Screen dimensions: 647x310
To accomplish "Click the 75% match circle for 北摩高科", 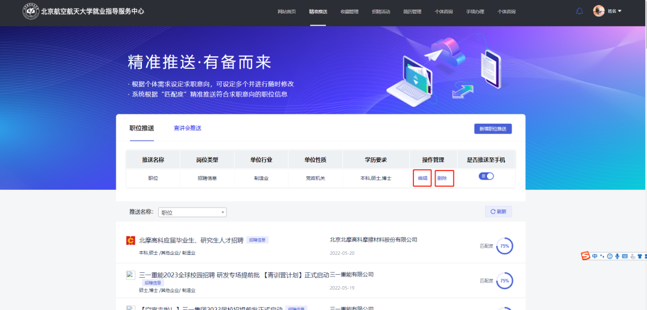I will [504, 246].
